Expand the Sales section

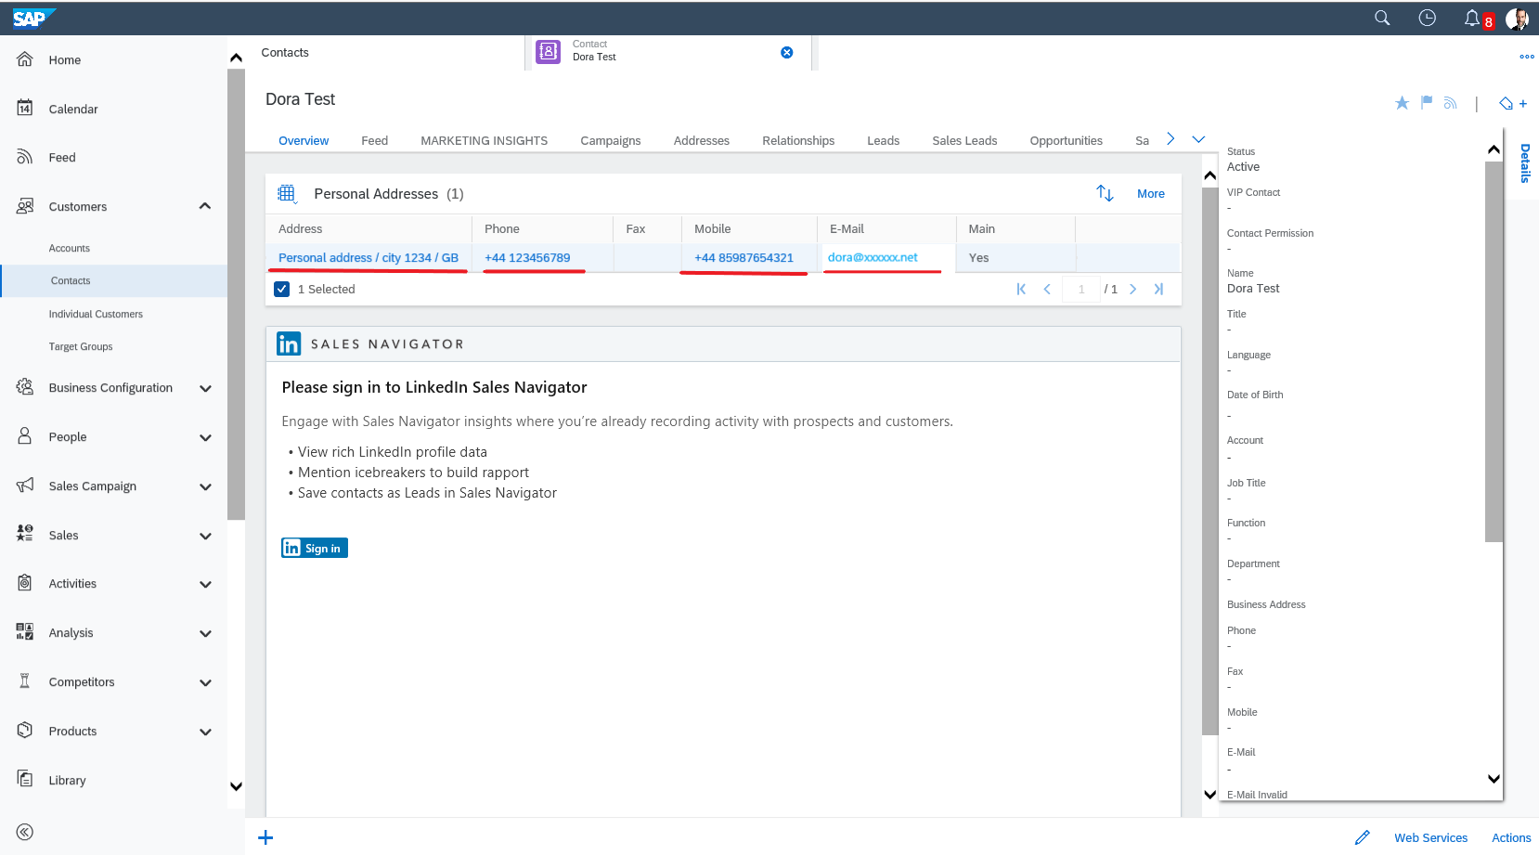tap(205, 536)
